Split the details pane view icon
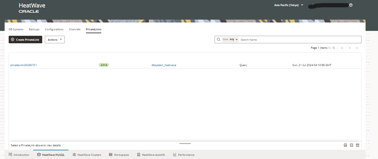 pos(351,145)
